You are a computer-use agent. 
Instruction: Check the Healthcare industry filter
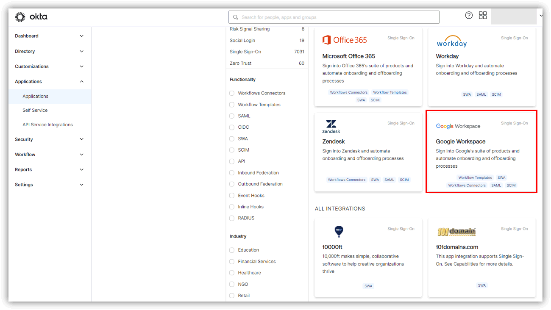pyautogui.click(x=232, y=273)
